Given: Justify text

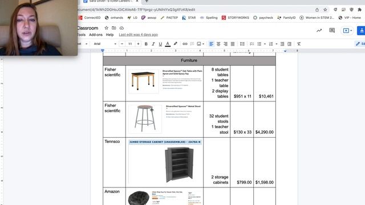Looking at the screenshot, I should (233, 44).
